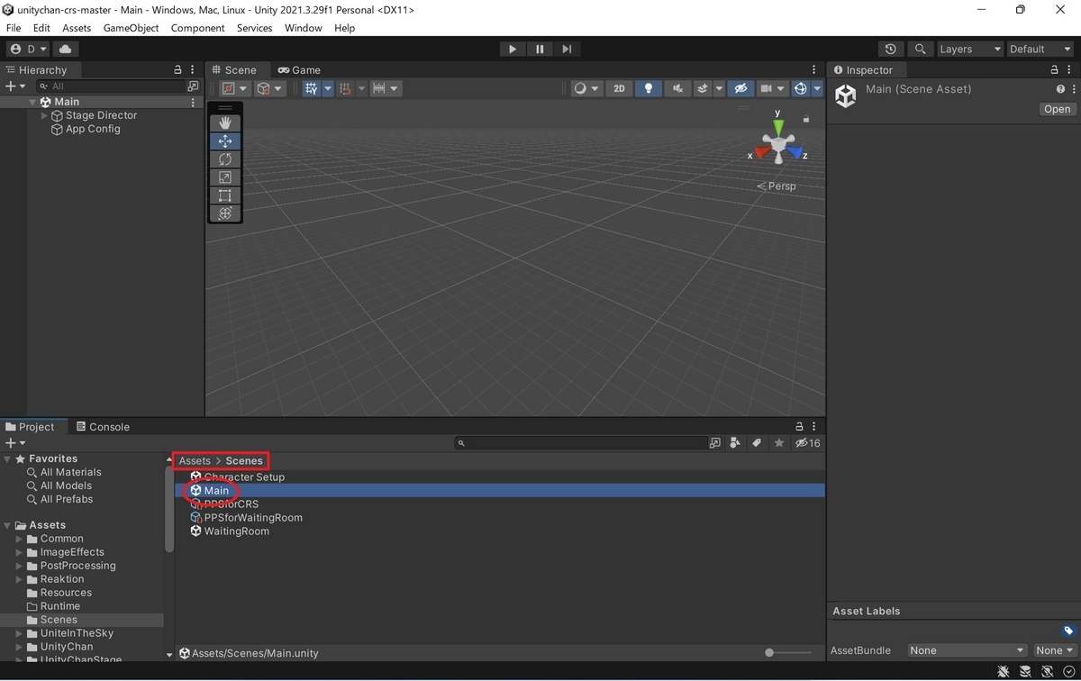1081x681 pixels.
Task: Toggle gizmos in scene view
Action: pos(800,88)
